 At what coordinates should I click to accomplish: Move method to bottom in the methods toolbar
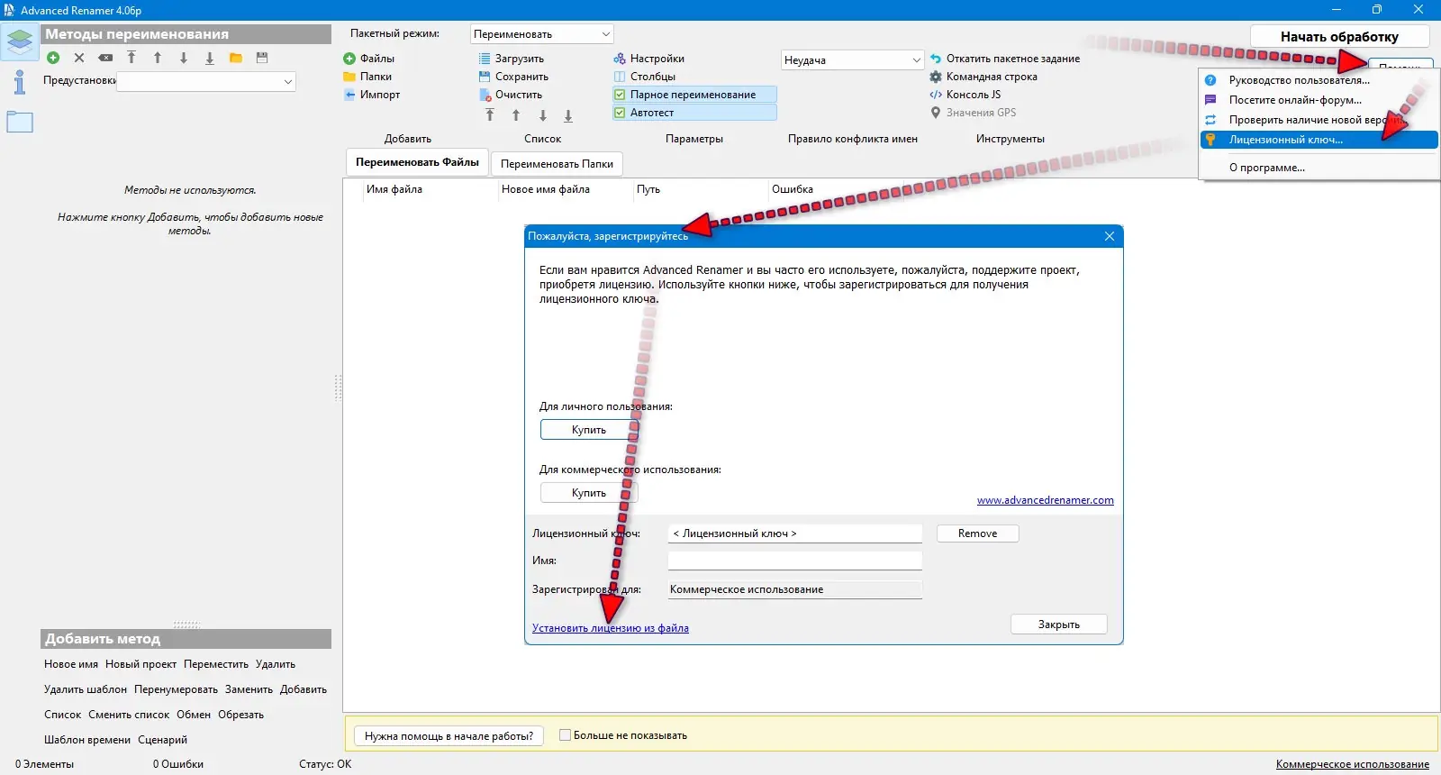(210, 58)
